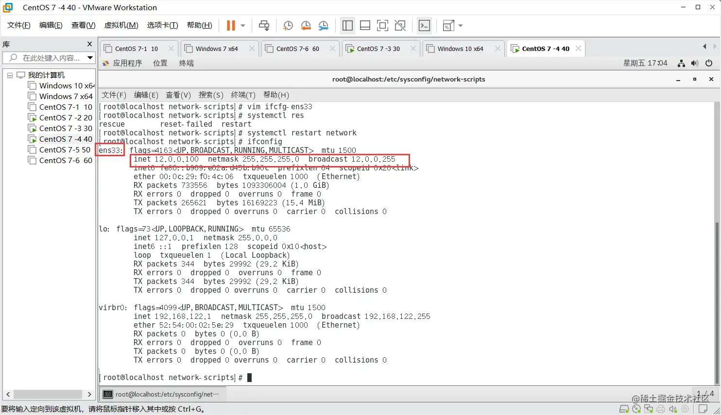Open the power options dropdown arrow
This screenshot has height=415, width=721.
click(243, 25)
